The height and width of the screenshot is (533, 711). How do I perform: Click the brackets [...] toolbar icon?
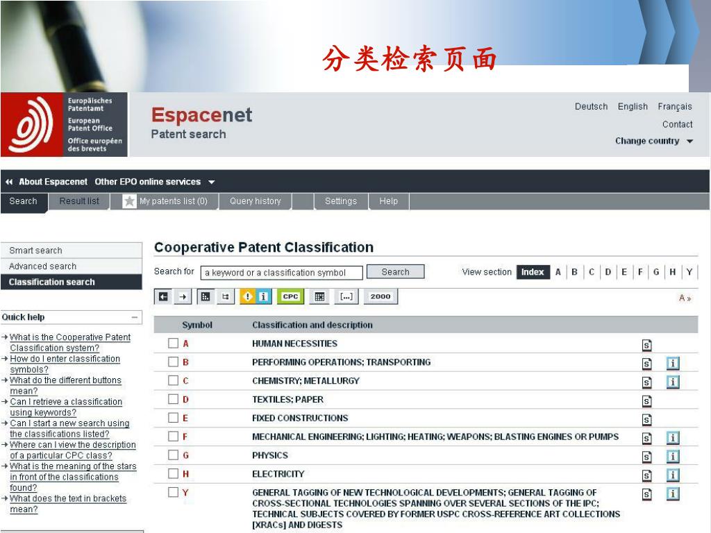pyautogui.click(x=346, y=297)
